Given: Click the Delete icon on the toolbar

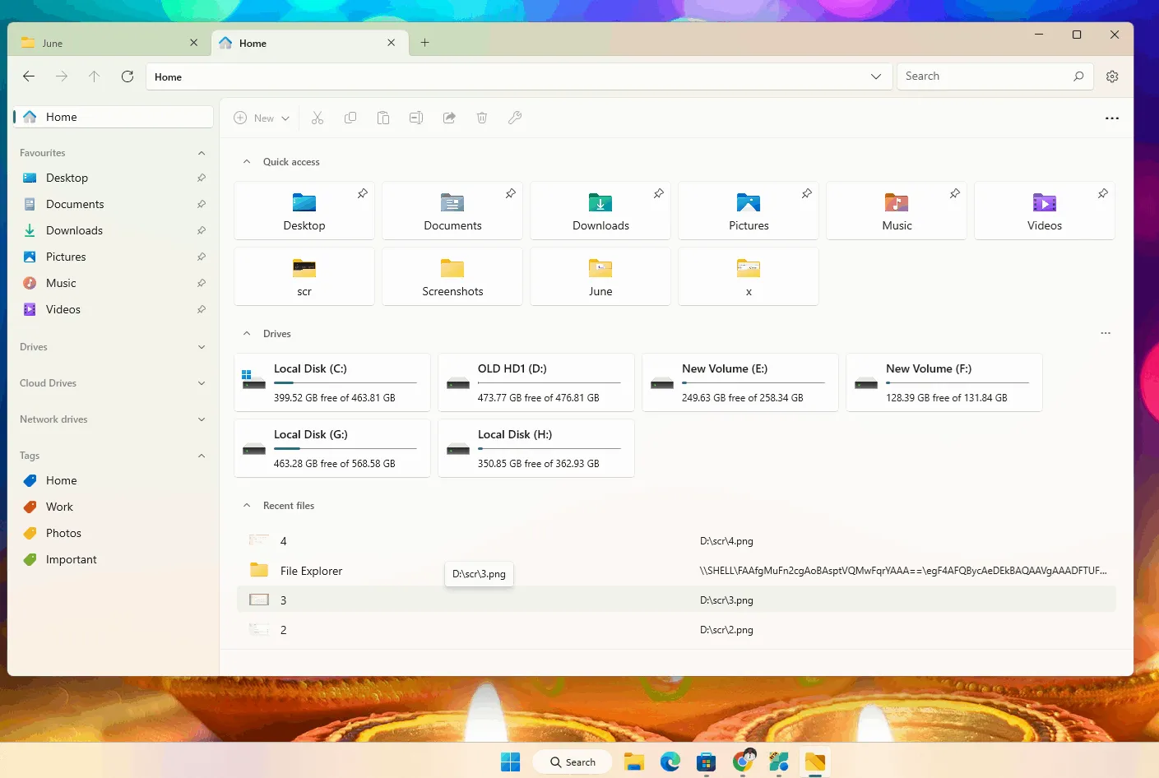Looking at the screenshot, I should (x=482, y=118).
